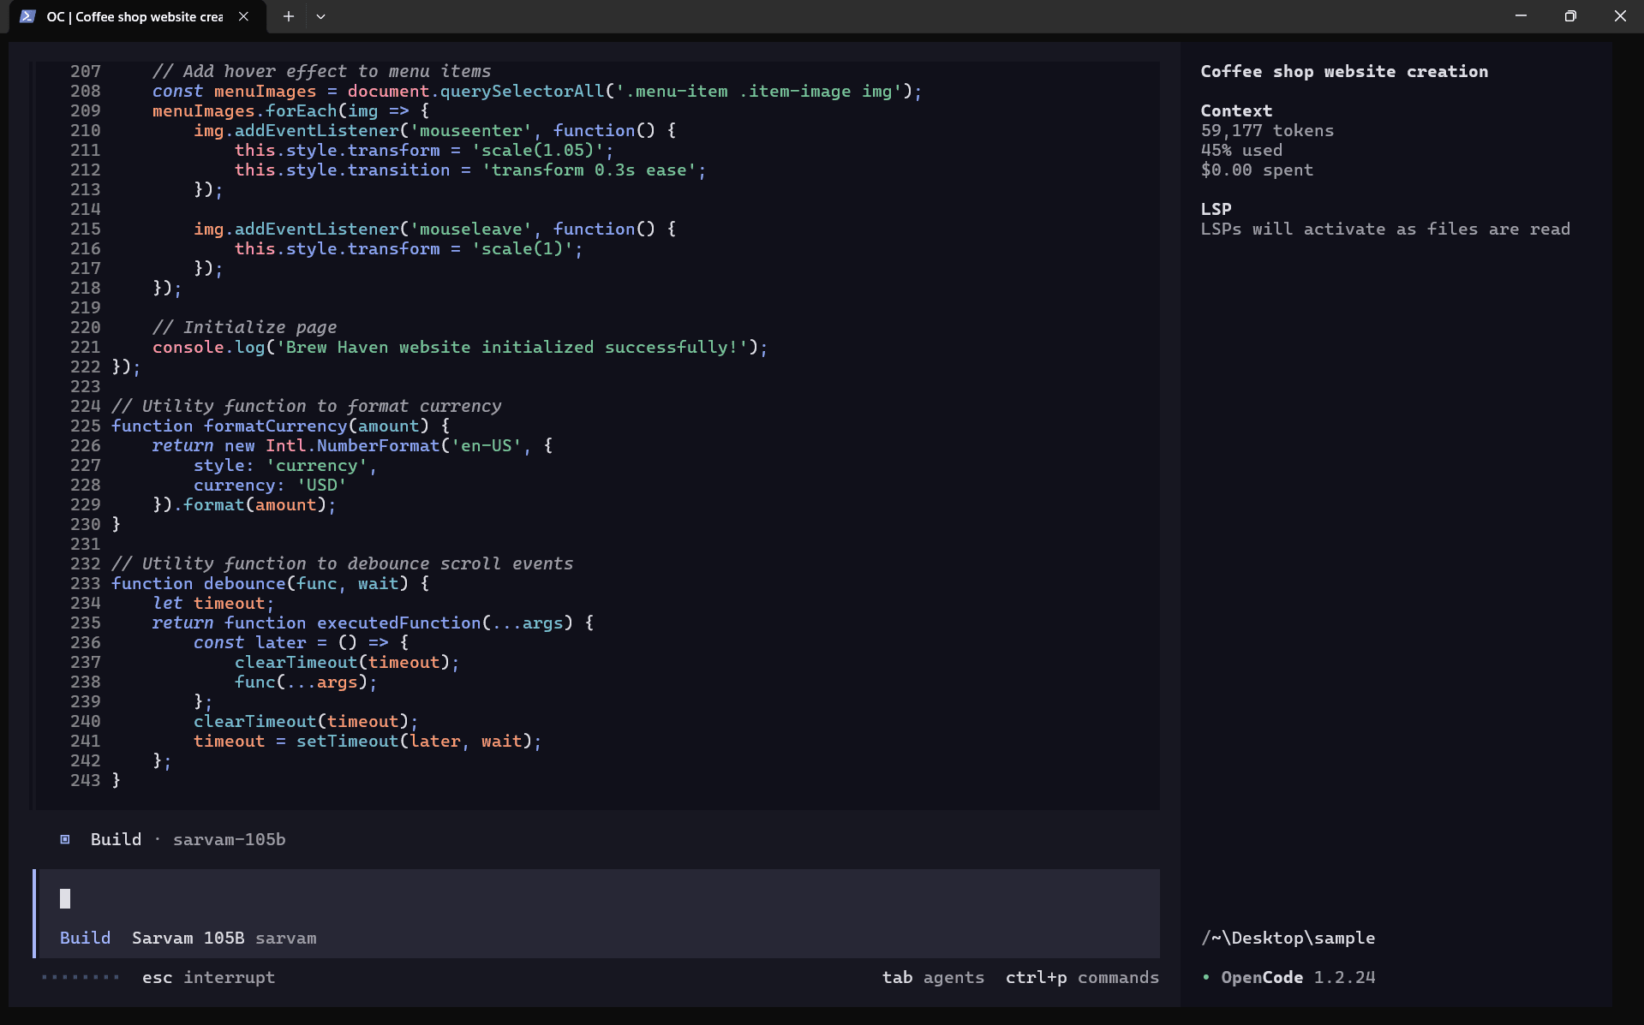This screenshot has width=1644, height=1025.
Task: Click the tab agents shortcut hint
Action: 933,977
